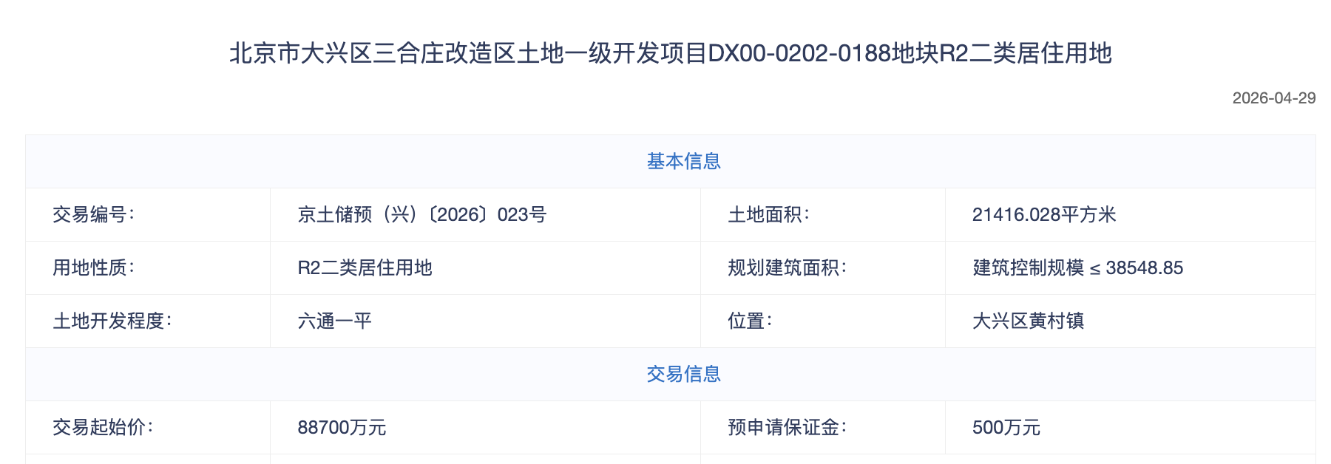Click the 交易信息 section header
The width and height of the screenshot is (1331, 464).
(683, 374)
